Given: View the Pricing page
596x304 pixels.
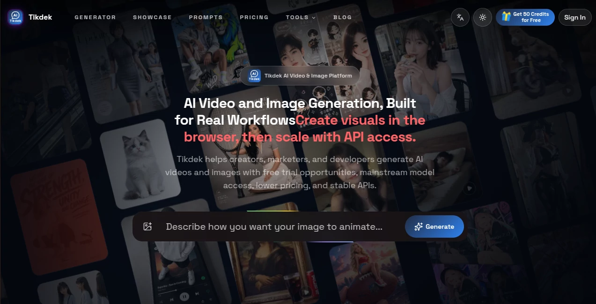Looking at the screenshot, I should pos(254,17).
